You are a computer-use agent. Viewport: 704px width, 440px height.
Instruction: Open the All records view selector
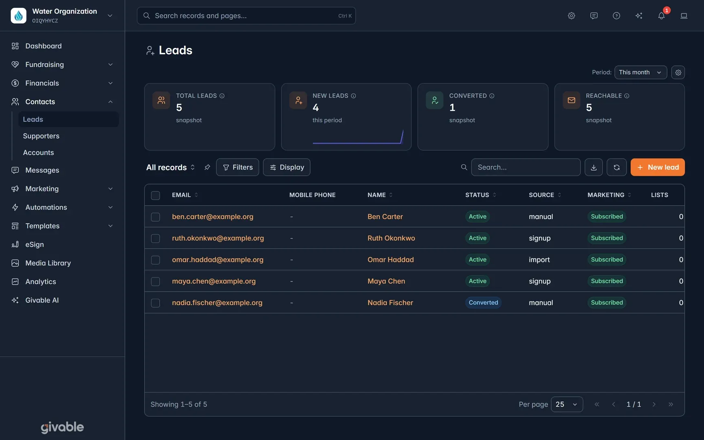pyautogui.click(x=171, y=167)
